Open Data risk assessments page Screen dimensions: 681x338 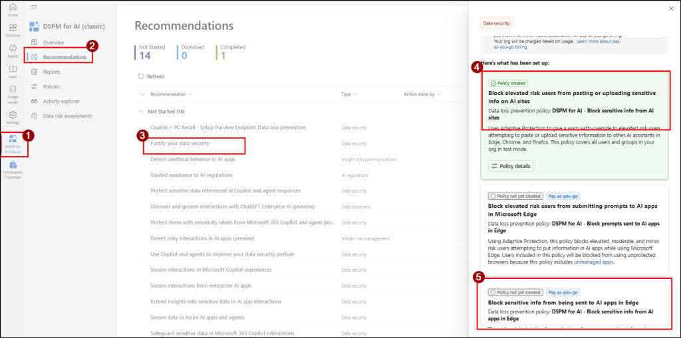67,116
